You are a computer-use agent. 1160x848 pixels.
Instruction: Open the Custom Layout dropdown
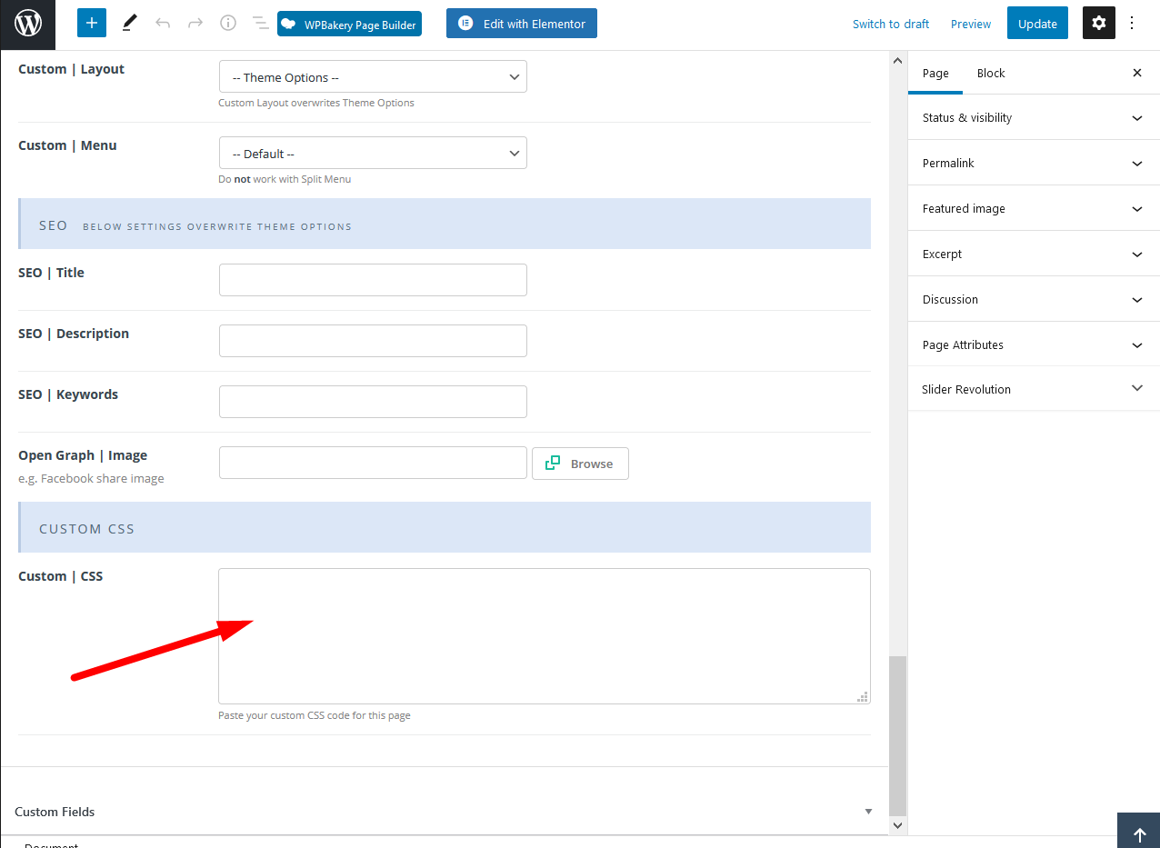(373, 77)
